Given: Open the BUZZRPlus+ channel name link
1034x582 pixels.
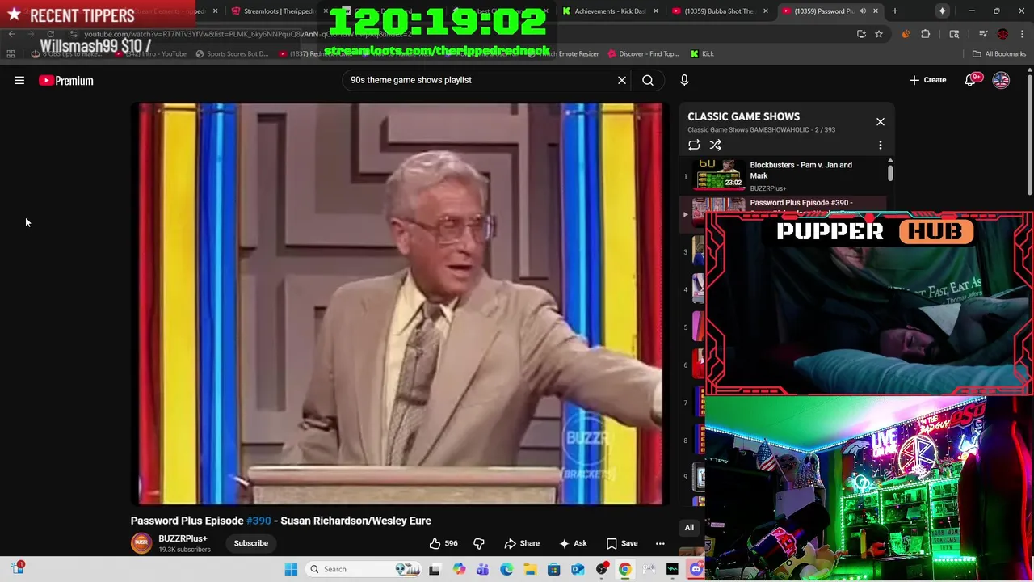Looking at the screenshot, I should click(x=183, y=538).
